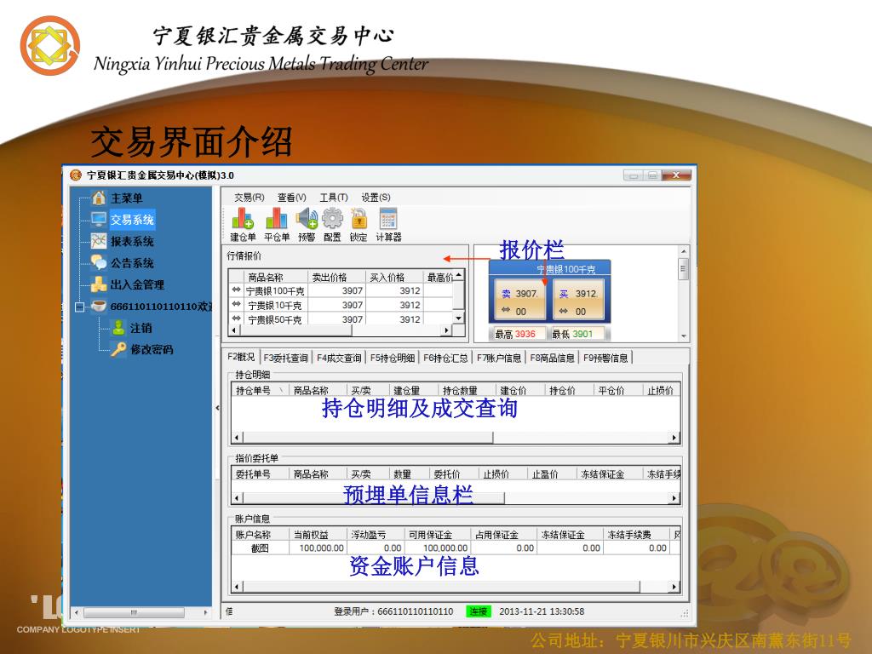This screenshot has height=654, width=872.
Task: Click the 止盈价 column header
Action: [551, 474]
